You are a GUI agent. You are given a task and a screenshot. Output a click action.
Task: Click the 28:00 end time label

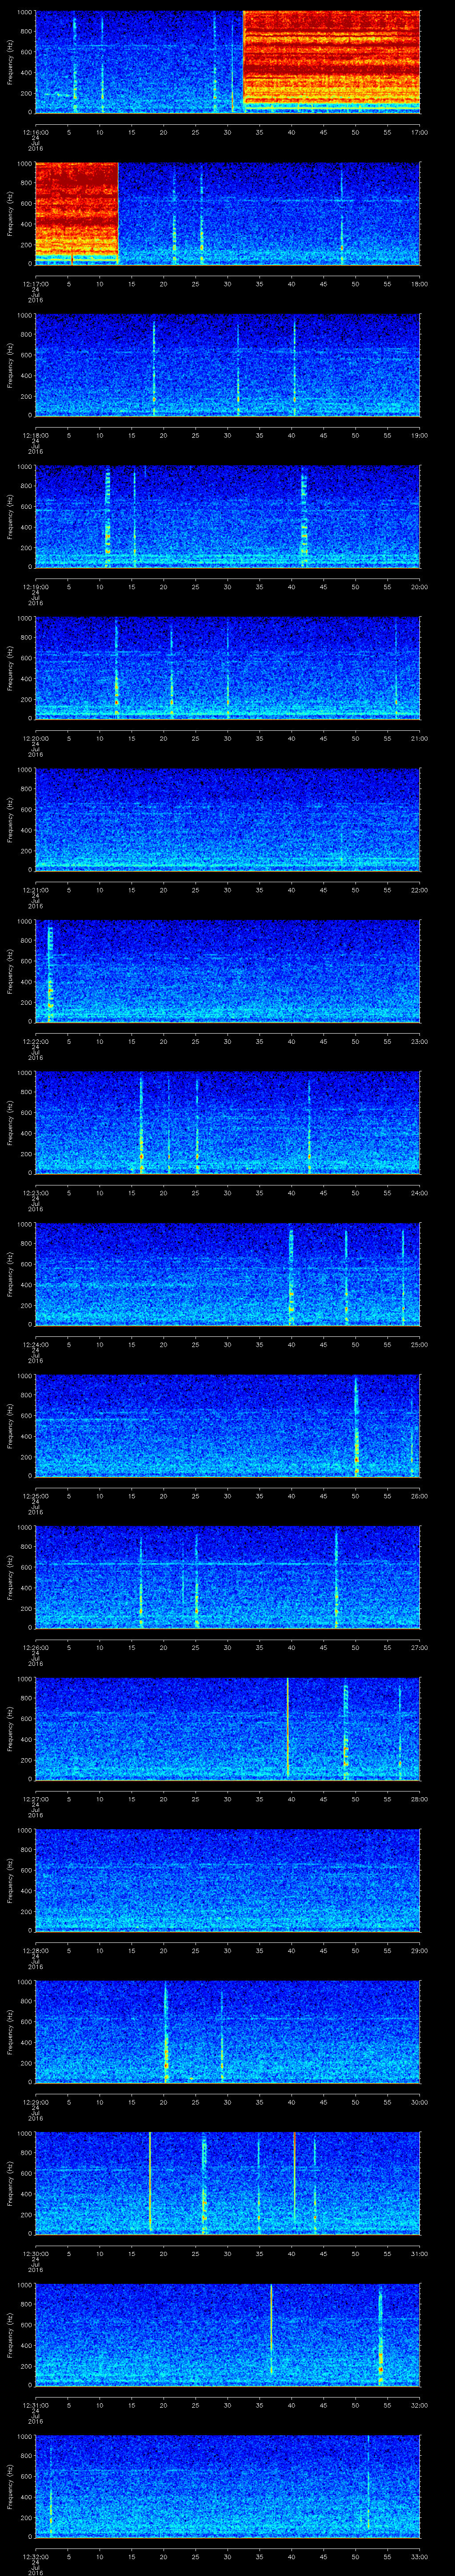pyautogui.click(x=420, y=1799)
